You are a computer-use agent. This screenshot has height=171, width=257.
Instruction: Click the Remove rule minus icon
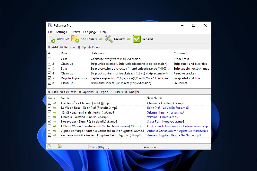61,47
